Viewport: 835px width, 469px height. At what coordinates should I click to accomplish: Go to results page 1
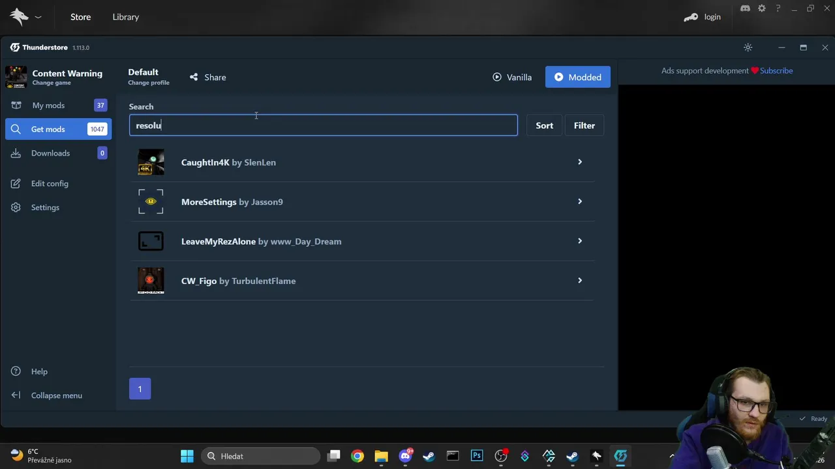[x=140, y=389]
